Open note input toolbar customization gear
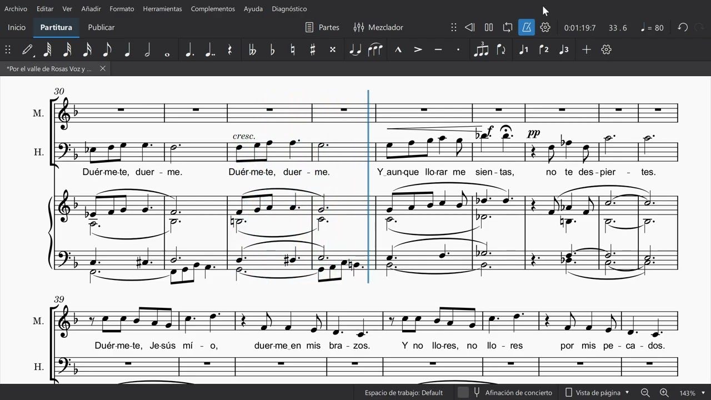 pos(606,49)
